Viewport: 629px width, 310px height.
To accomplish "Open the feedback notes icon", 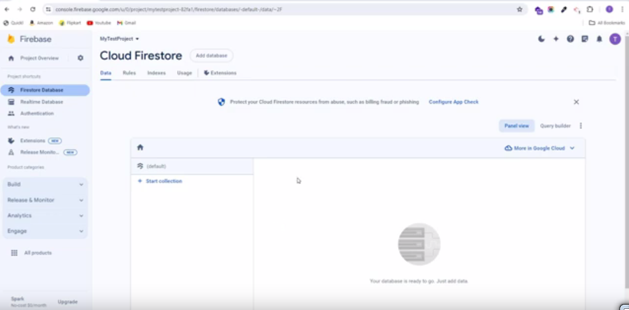I will click(584, 39).
